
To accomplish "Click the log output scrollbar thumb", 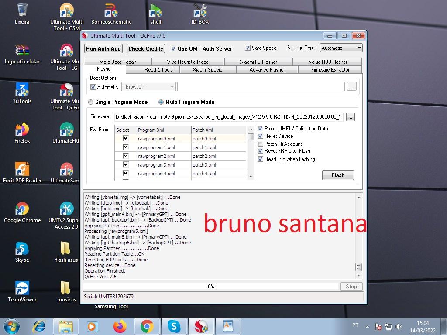I will [359, 267].
